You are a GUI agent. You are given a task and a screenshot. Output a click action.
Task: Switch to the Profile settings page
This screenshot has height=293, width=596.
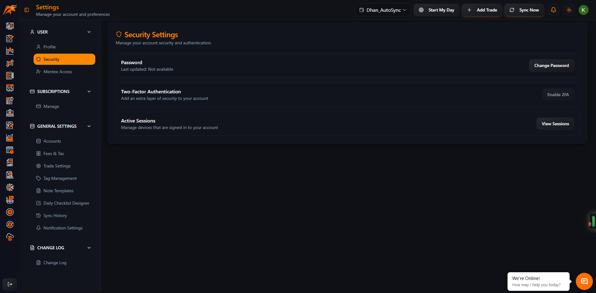coord(50,47)
